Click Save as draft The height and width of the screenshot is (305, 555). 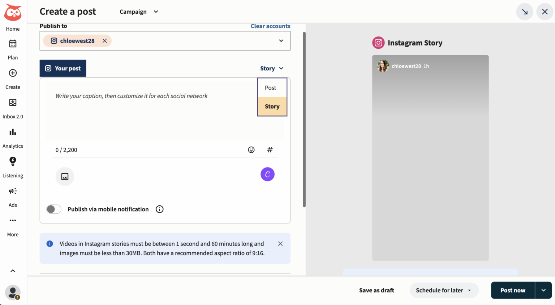click(377, 290)
